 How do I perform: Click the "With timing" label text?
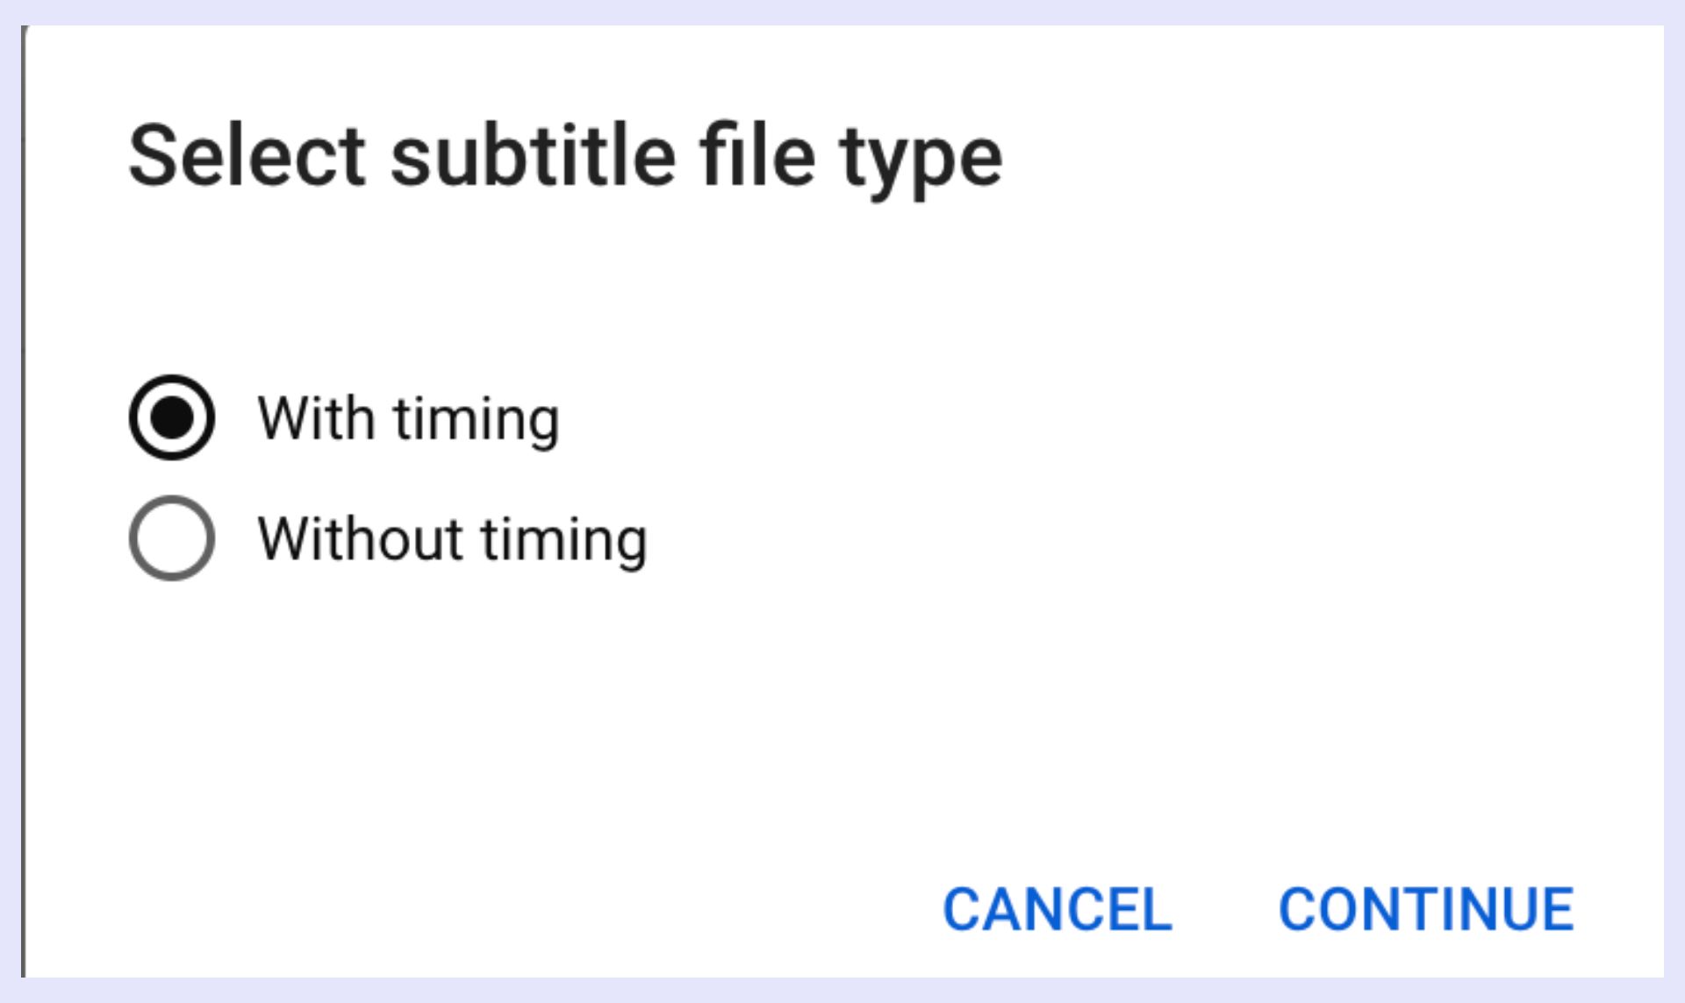point(408,419)
